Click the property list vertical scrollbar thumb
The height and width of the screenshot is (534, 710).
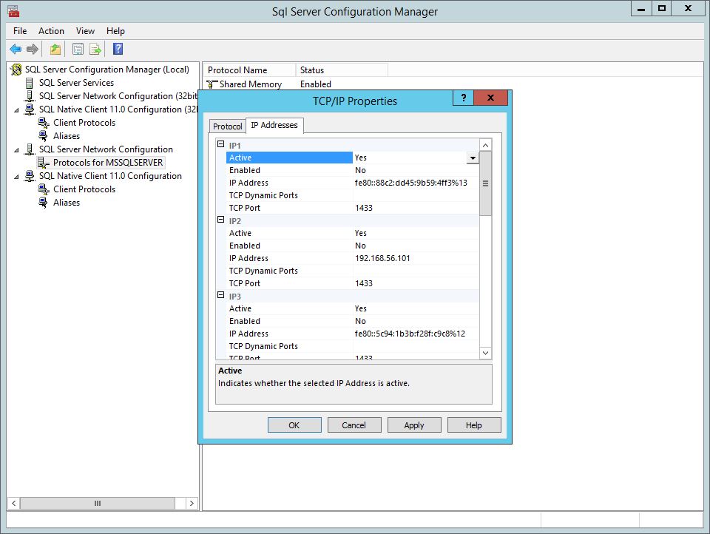click(x=485, y=183)
